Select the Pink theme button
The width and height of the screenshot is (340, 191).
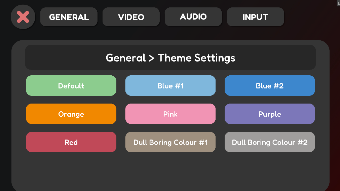click(x=171, y=114)
